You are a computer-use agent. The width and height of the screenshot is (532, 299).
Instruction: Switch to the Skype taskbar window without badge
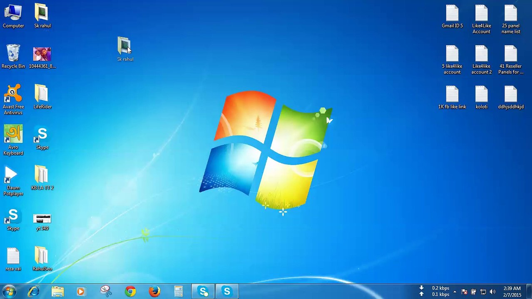pos(227,292)
